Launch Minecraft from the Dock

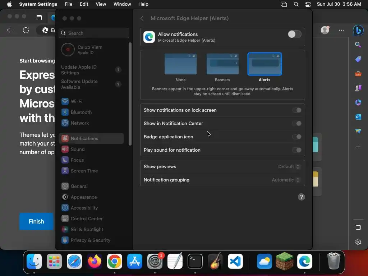(285, 261)
